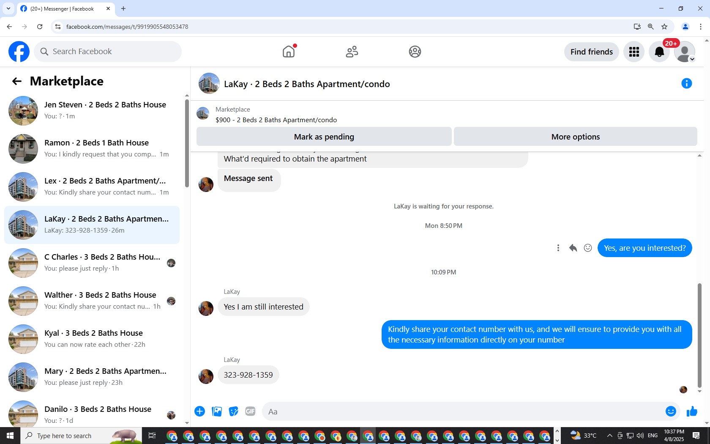The height and width of the screenshot is (444, 710).
Task: Show hidden system tray icons
Action: point(609,436)
